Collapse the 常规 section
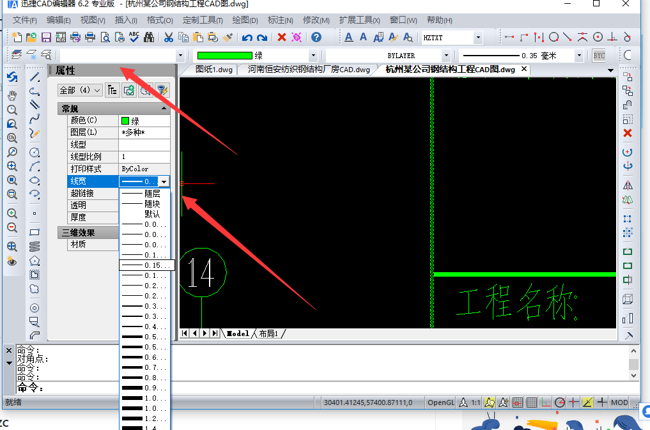This screenshot has width=650, height=430. [x=164, y=109]
